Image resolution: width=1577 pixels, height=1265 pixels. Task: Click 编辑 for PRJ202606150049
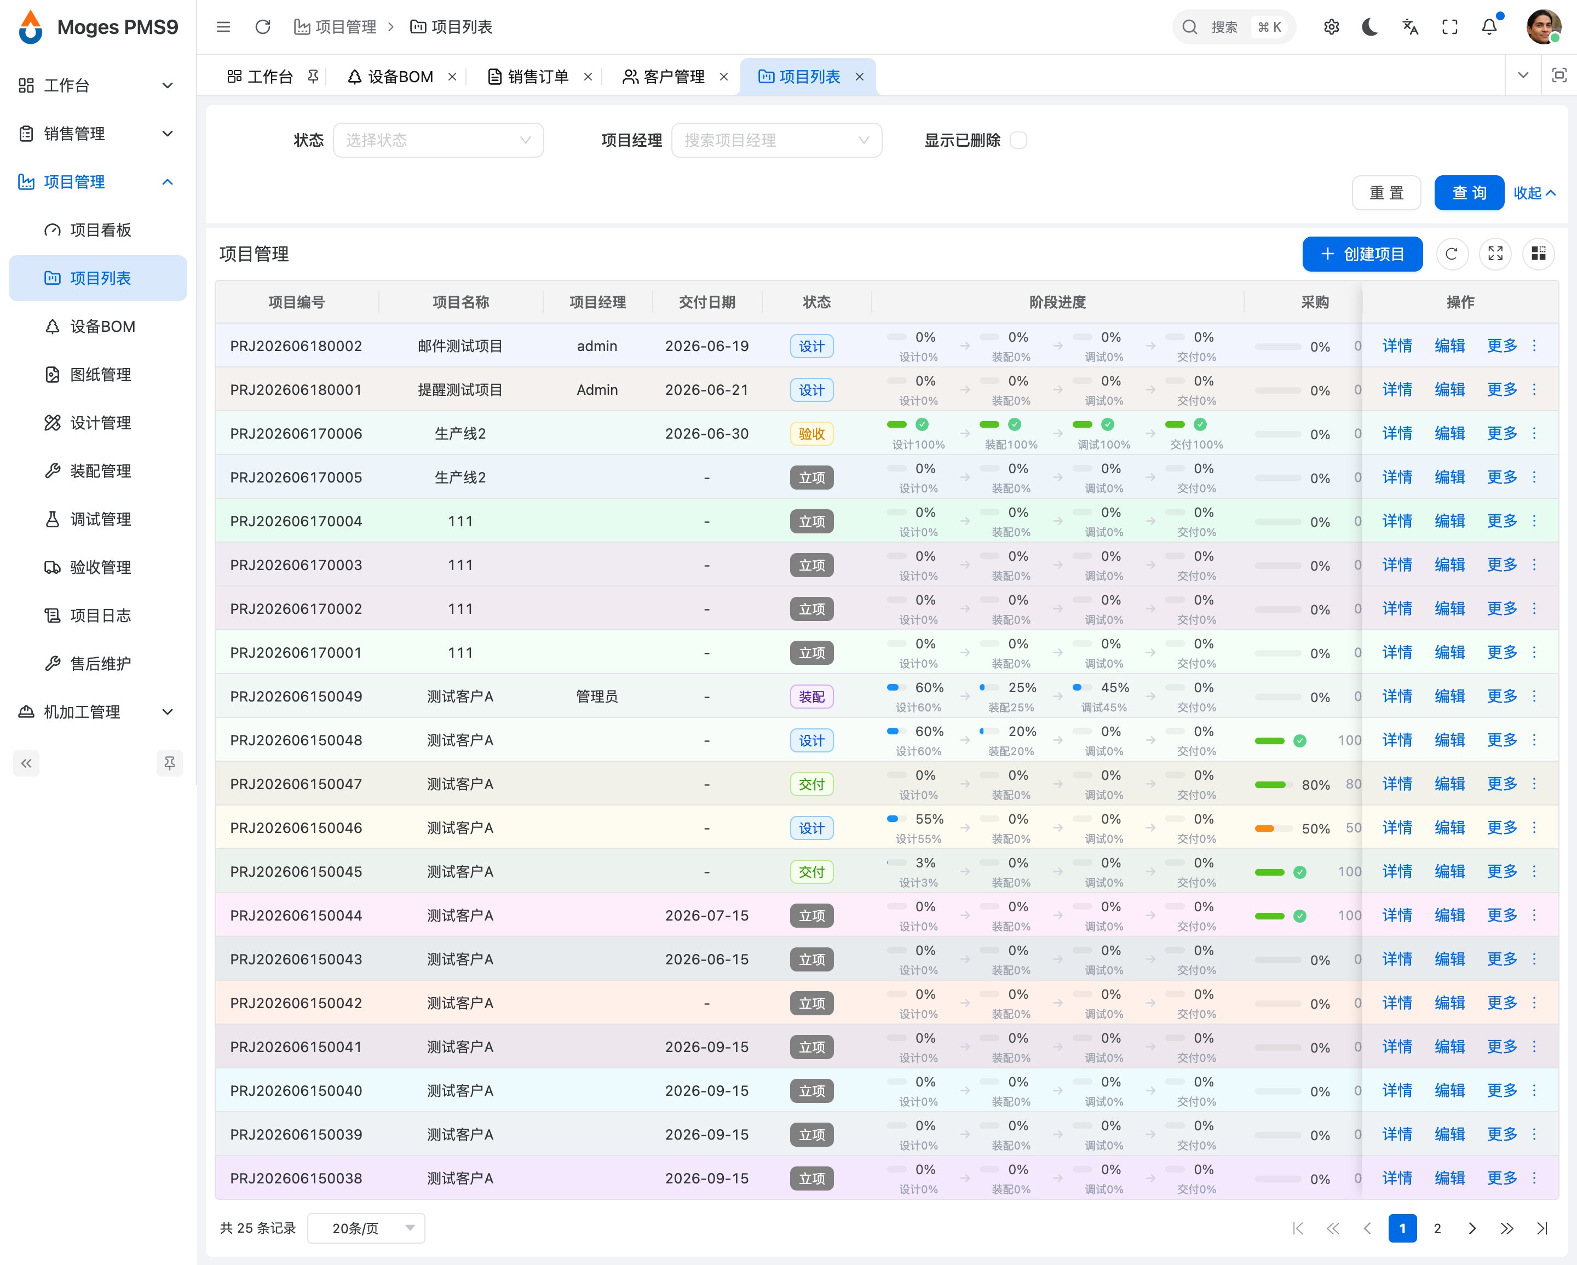1450,697
